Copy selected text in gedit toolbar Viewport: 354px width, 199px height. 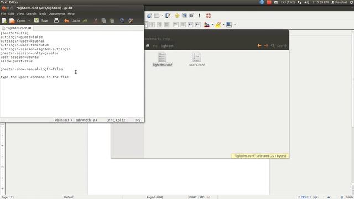[103, 21]
